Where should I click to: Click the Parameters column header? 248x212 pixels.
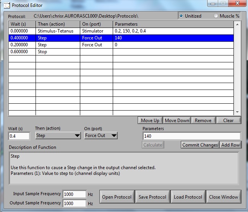(x=173, y=24)
